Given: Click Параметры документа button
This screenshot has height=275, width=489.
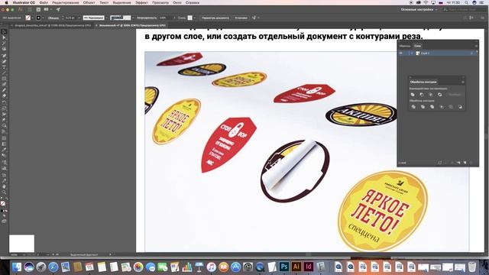Looking at the screenshot, I should (x=215, y=18).
